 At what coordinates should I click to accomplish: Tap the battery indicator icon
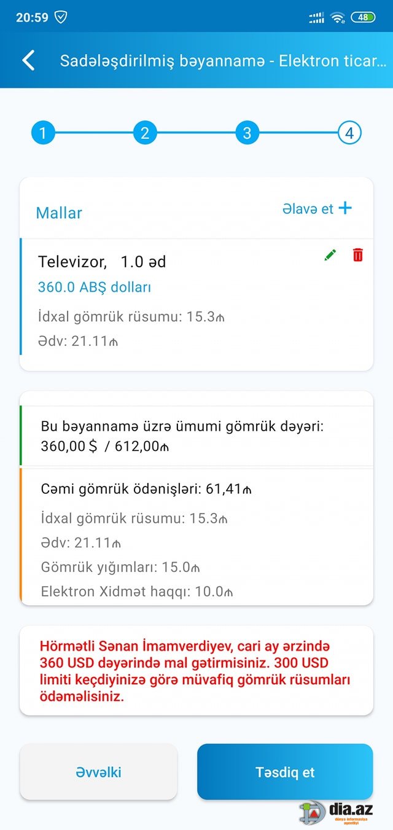(x=363, y=17)
